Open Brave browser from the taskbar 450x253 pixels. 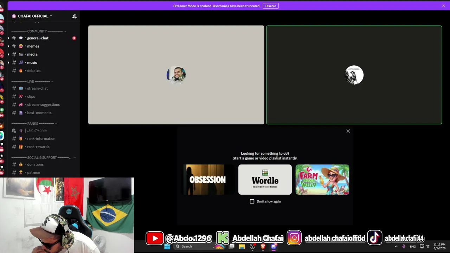coord(263,246)
